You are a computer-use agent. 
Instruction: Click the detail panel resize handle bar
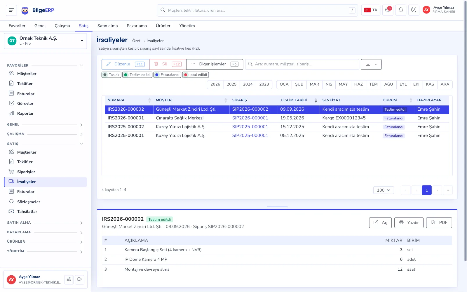pyautogui.click(x=277, y=206)
